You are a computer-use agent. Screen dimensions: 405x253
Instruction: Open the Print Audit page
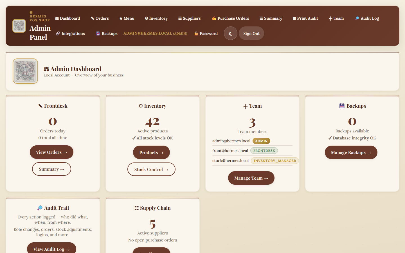[x=305, y=18]
